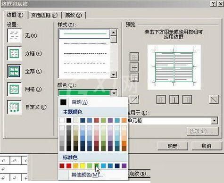This screenshot has height=183, width=224.
Task: Open 其他颜色 (More Colors) entry
Action: (x=93, y=175)
